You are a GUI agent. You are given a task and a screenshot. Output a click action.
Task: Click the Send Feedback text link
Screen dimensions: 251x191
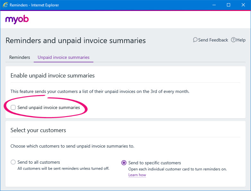[x=213, y=40]
